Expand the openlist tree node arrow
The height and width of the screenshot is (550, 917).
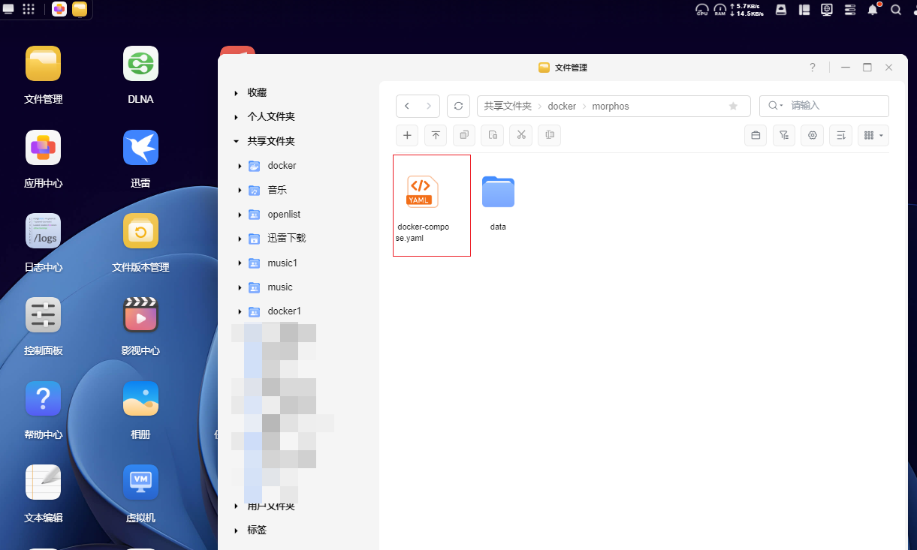tap(240, 215)
